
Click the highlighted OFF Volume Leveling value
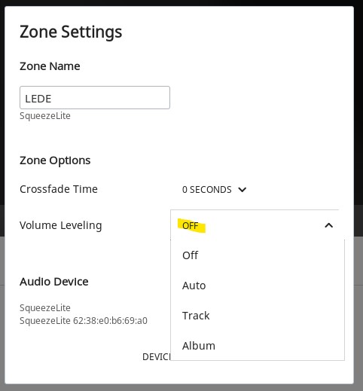click(191, 226)
